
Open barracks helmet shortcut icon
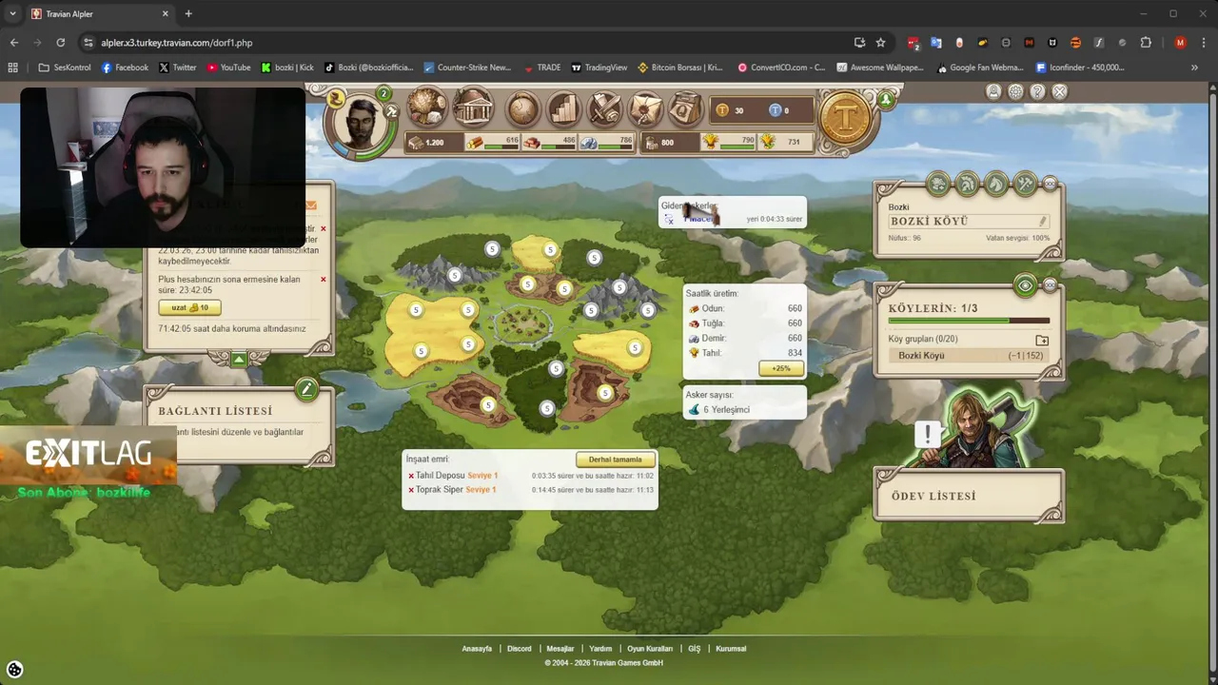[x=967, y=183]
